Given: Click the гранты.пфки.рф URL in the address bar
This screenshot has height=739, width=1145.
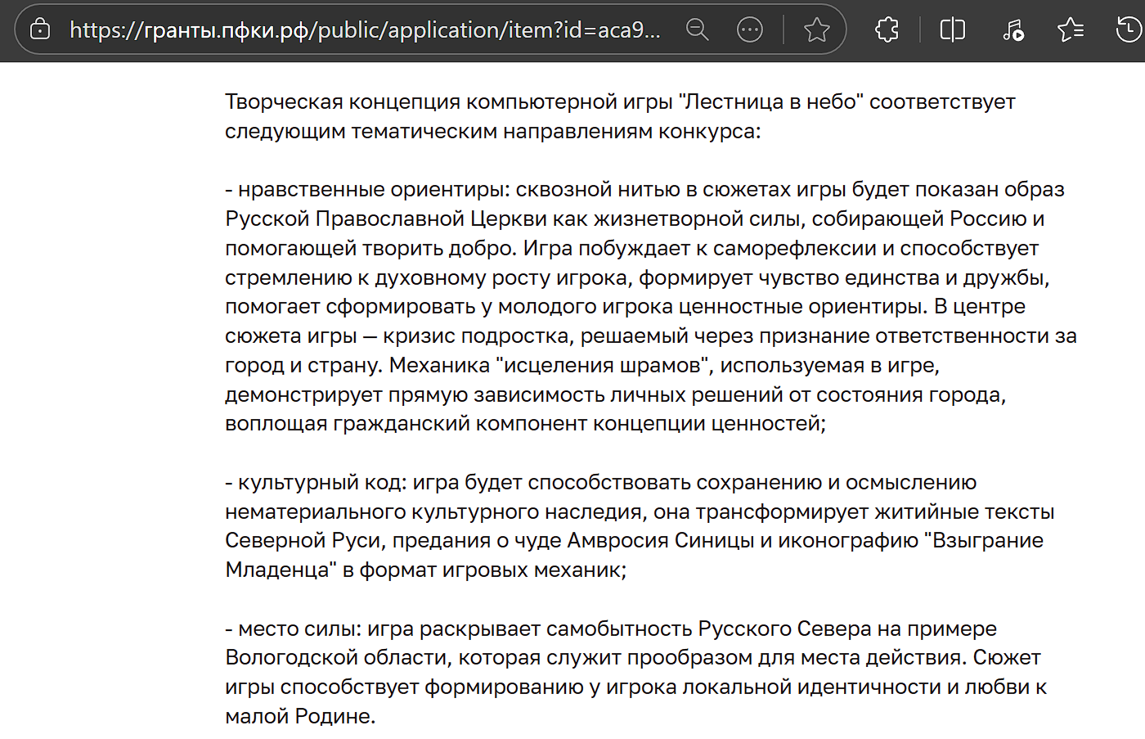Looking at the screenshot, I should 364,30.
